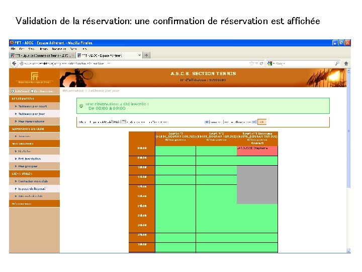Open Pré-inscription sidebar link

click(30, 159)
